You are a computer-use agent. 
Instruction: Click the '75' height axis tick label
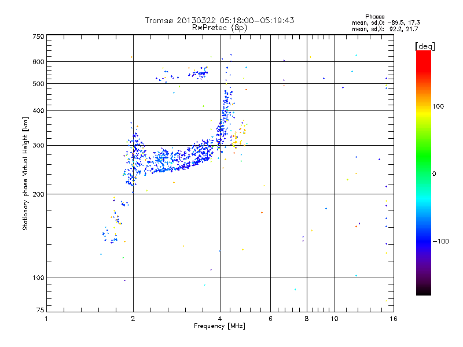pyautogui.click(x=41, y=310)
